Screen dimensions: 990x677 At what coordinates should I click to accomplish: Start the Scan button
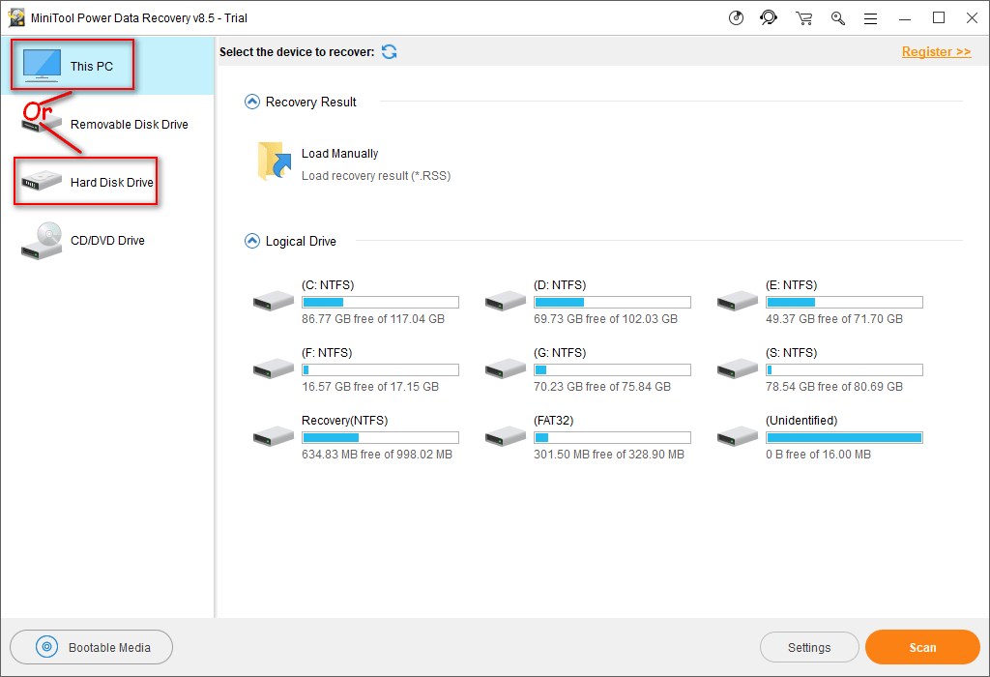click(922, 647)
